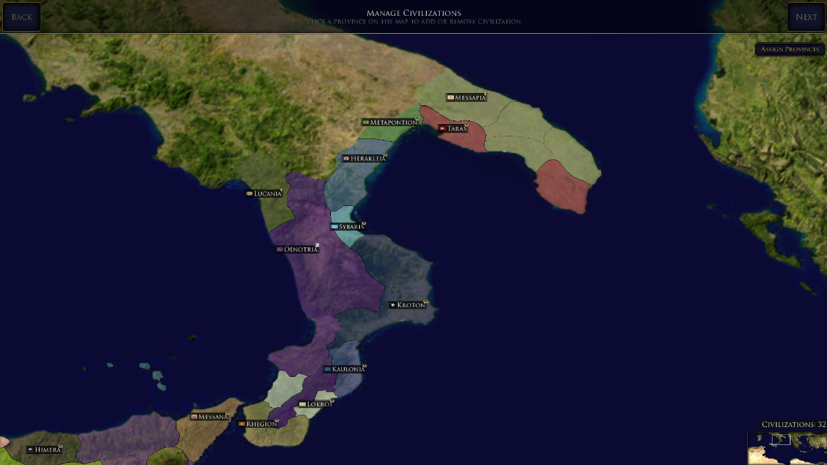
Task: Click the red province at the heel's tip
Action: click(560, 186)
